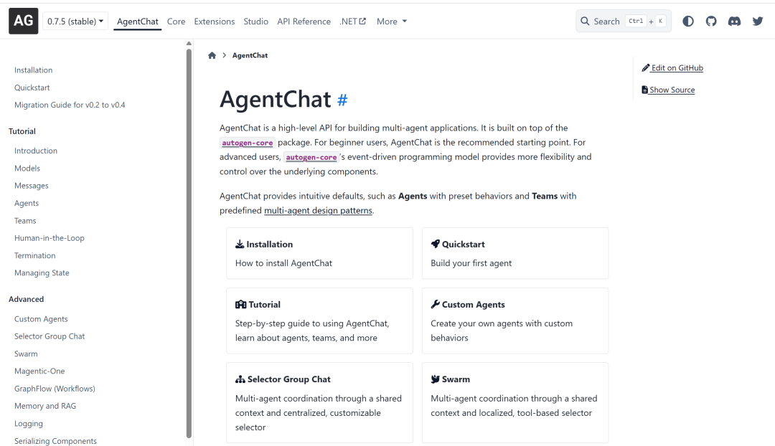
Task: Open the Installation download card
Action: click(319, 253)
